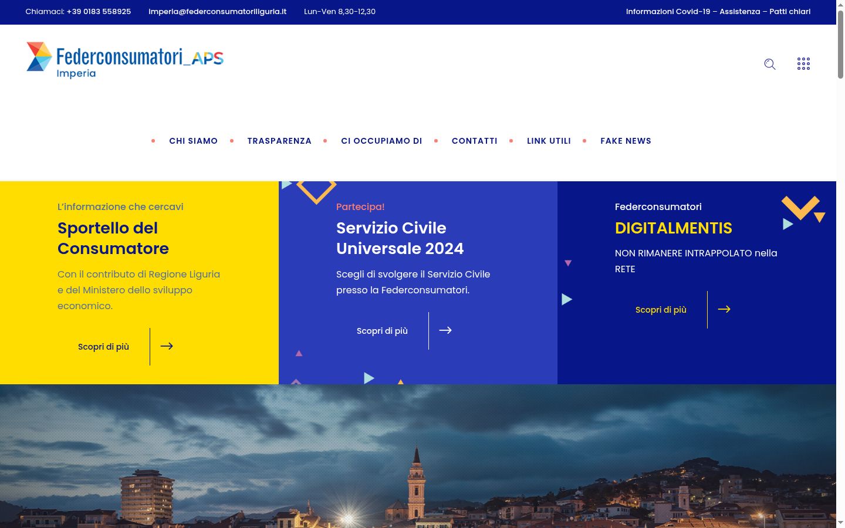Click the Servizio Civile Universale 2024 heading
This screenshot has height=528, width=845.
pyautogui.click(x=400, y=238)
